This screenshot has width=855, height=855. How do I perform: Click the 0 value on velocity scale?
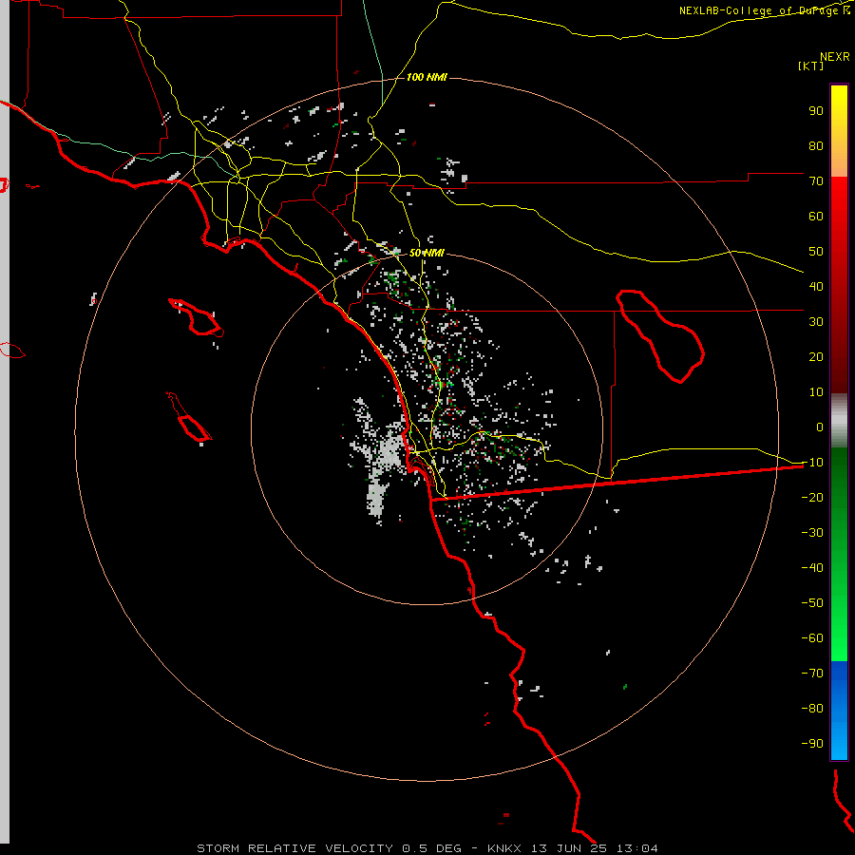point(820,427)
